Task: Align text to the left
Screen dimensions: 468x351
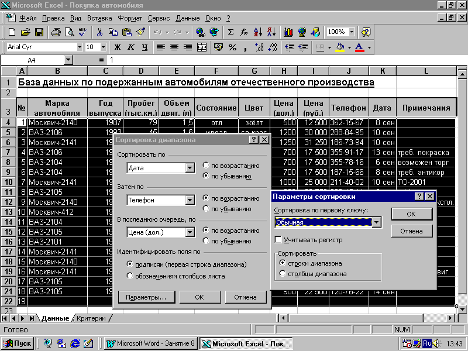Action: 161,47
